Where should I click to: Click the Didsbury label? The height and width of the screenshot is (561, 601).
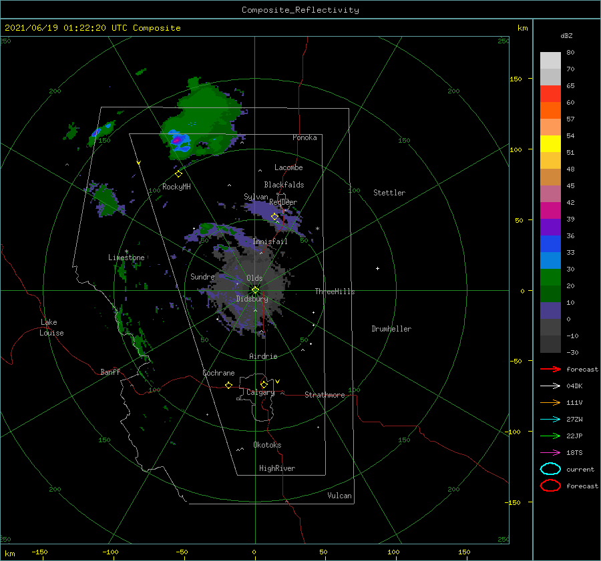[252, 299]
